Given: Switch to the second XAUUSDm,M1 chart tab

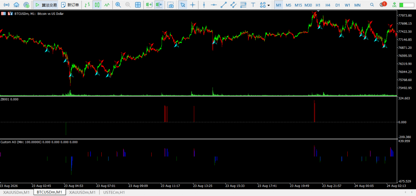Looking at the screenshot, I should click(83, 192).
